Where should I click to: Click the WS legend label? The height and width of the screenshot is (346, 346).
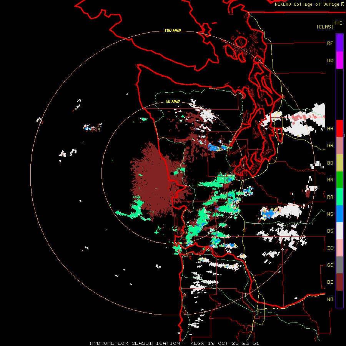[x=330, y=214]
